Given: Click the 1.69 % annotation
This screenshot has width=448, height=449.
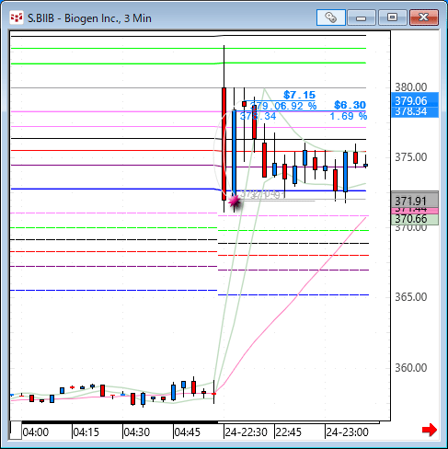Looking at the screenshot, I should click(x=349, y=116).
